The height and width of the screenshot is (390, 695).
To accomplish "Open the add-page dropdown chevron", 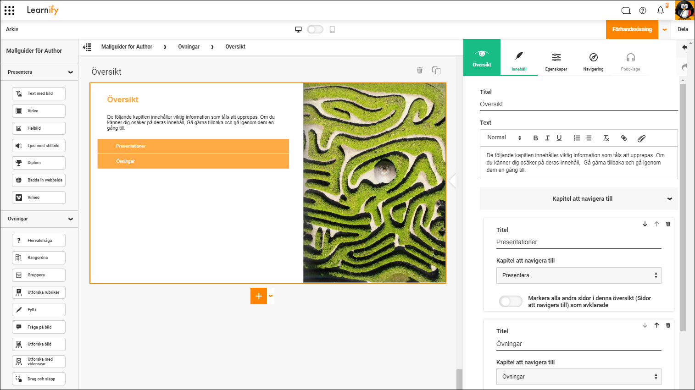I will pos(271,296).
